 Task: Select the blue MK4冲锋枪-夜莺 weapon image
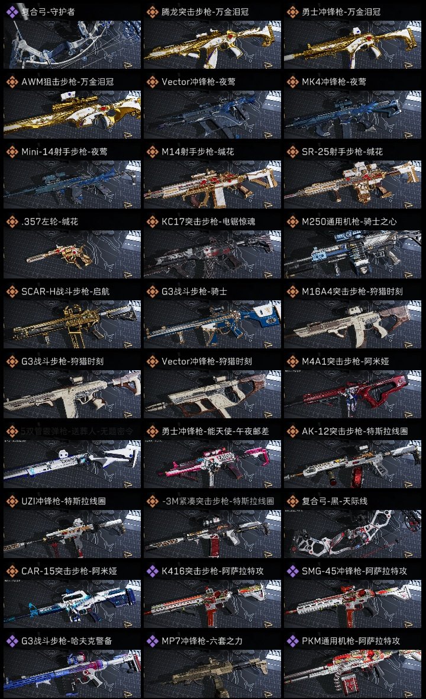click(353, 114)
